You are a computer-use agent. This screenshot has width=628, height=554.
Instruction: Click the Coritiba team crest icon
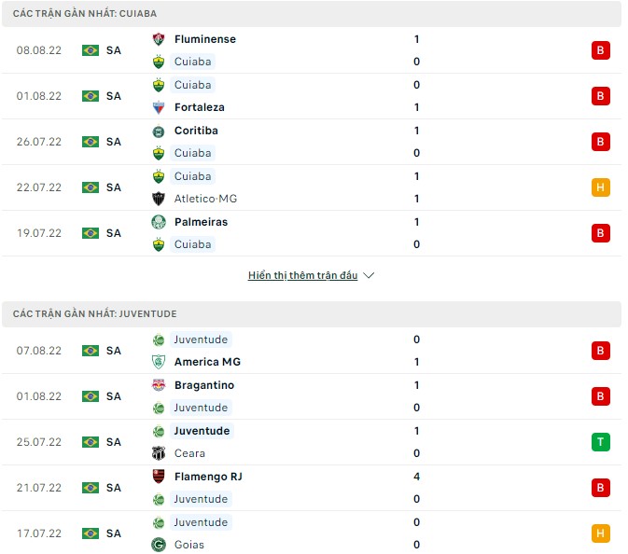(159, 131)
